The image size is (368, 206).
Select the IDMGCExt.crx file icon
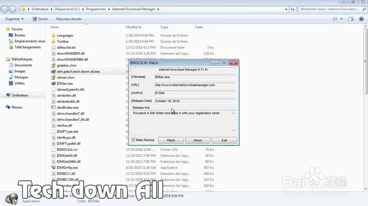tap(53, 149)
